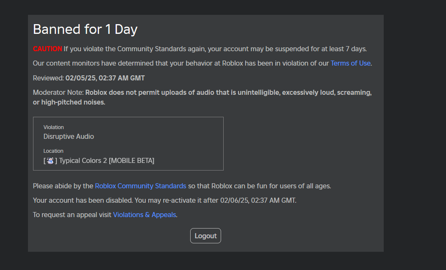
Task: Click the Banned for 1 Day heading
Action: point(85,29)
